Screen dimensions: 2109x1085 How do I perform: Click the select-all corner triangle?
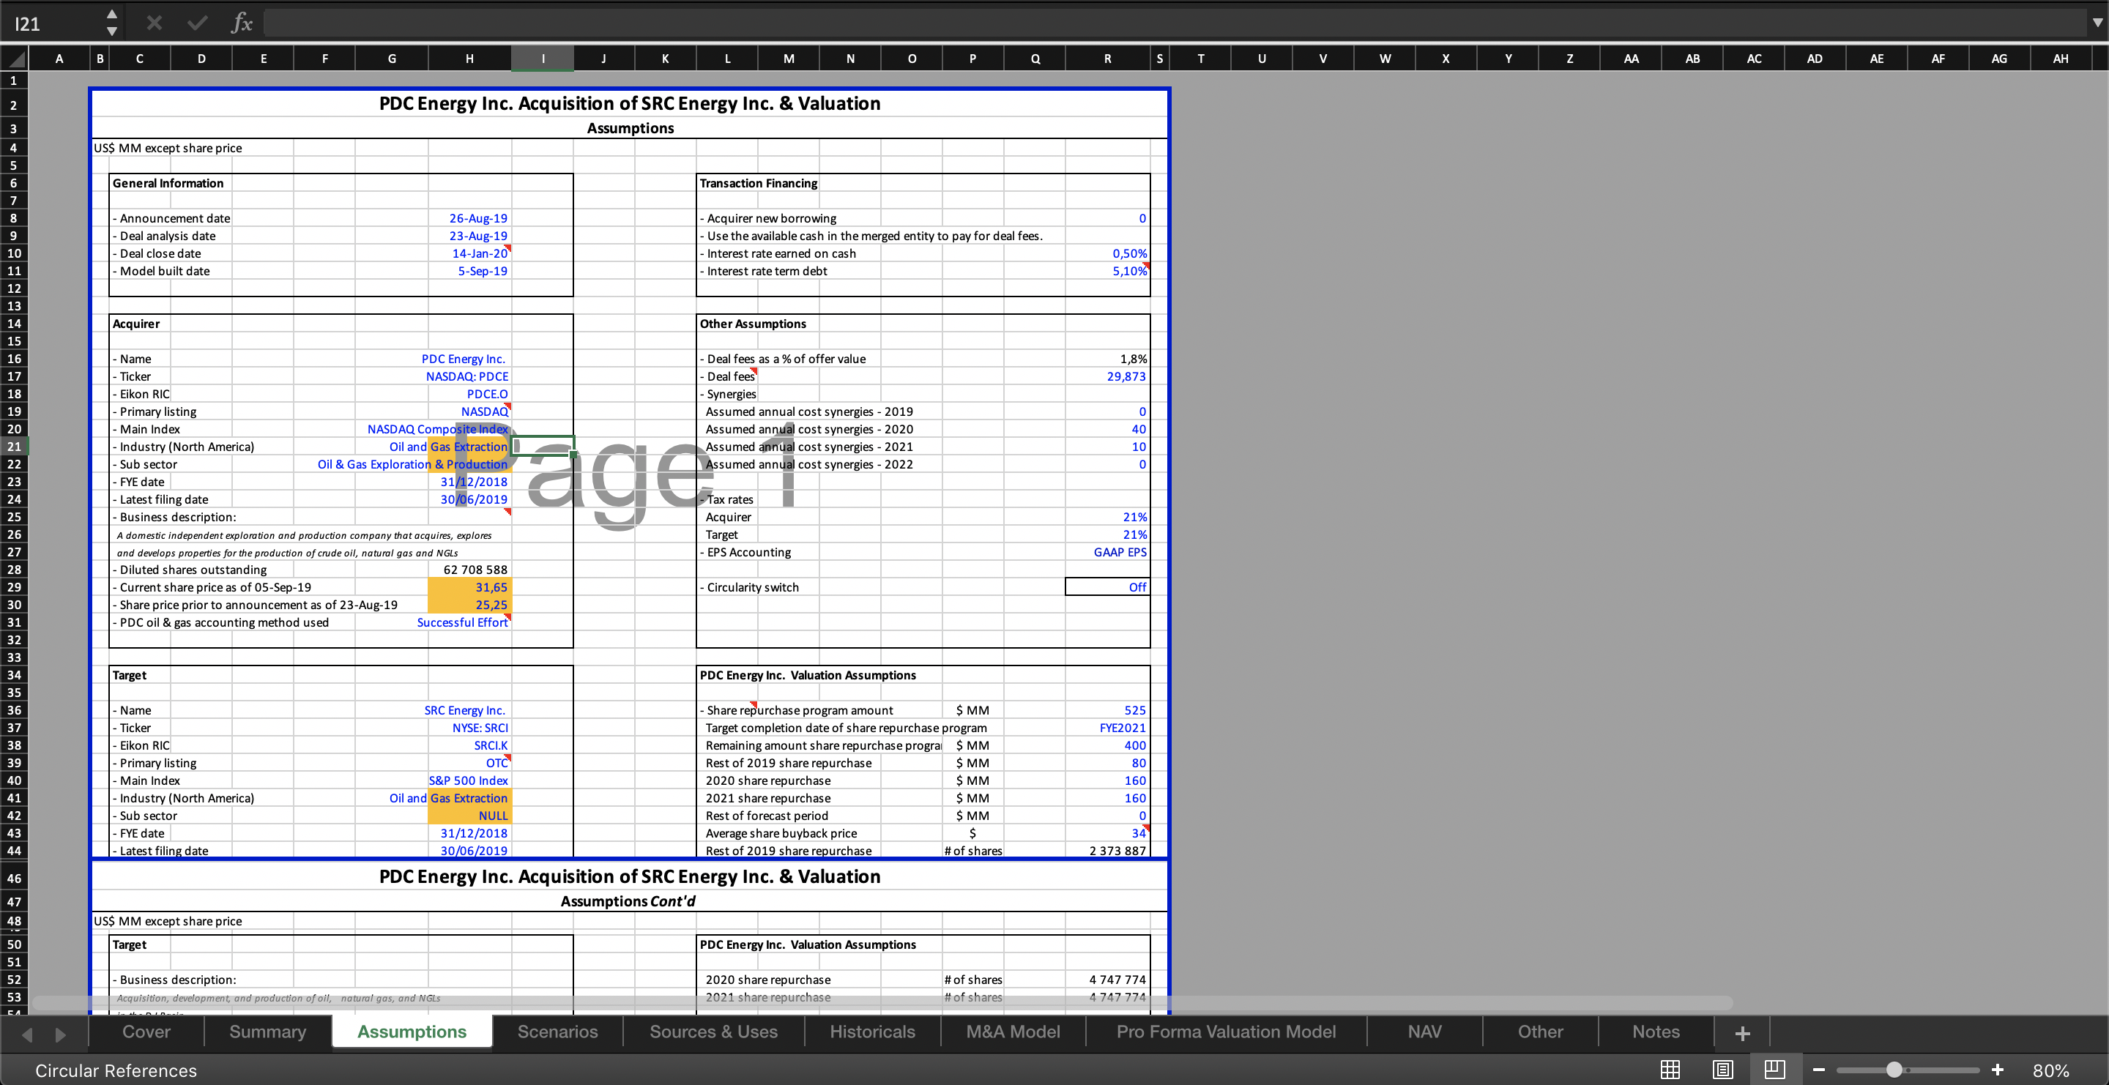pos(15,58)
